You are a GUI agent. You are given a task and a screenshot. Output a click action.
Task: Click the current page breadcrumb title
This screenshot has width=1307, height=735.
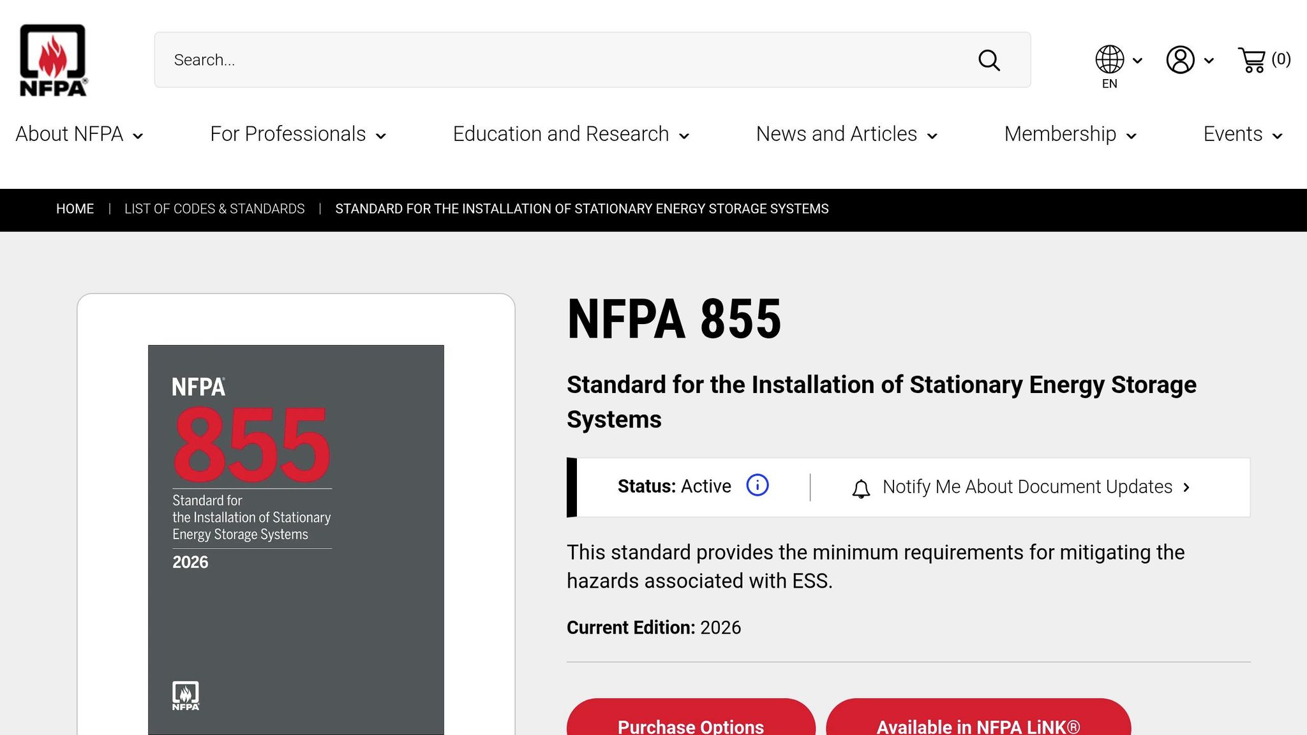click(x=582, y=209)
